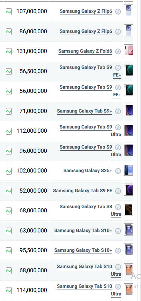Screen dimensions: 141x301
Task: Open info icon for Galaxy Tab S9 FE
Action: click(118, 191)
